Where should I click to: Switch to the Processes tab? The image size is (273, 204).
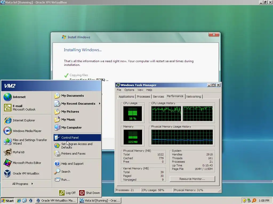[x=143, y=97]
